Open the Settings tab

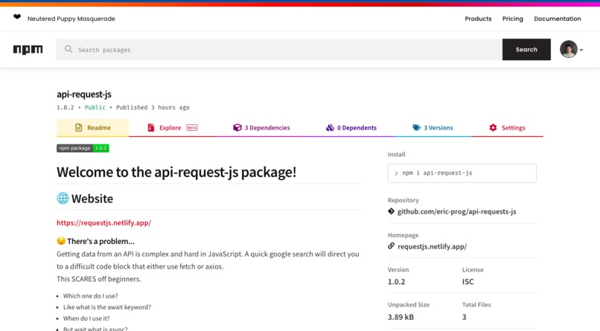click(x=507, y=128)
